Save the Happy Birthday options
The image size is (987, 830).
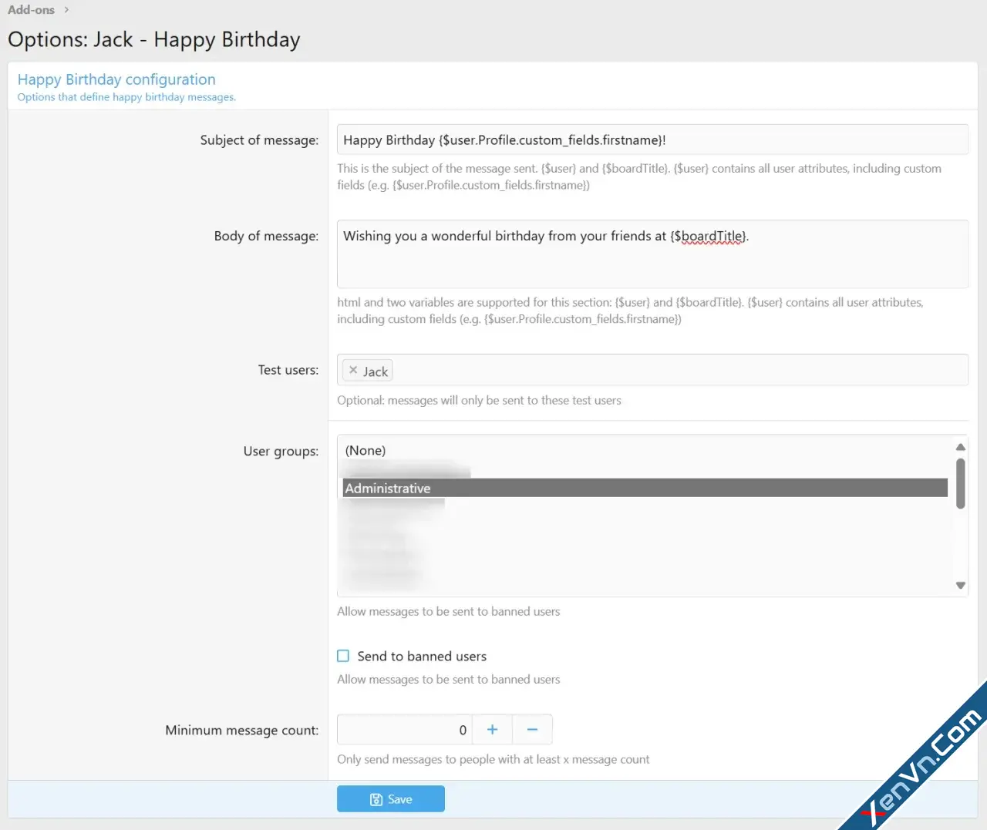(x=391, y=799)
